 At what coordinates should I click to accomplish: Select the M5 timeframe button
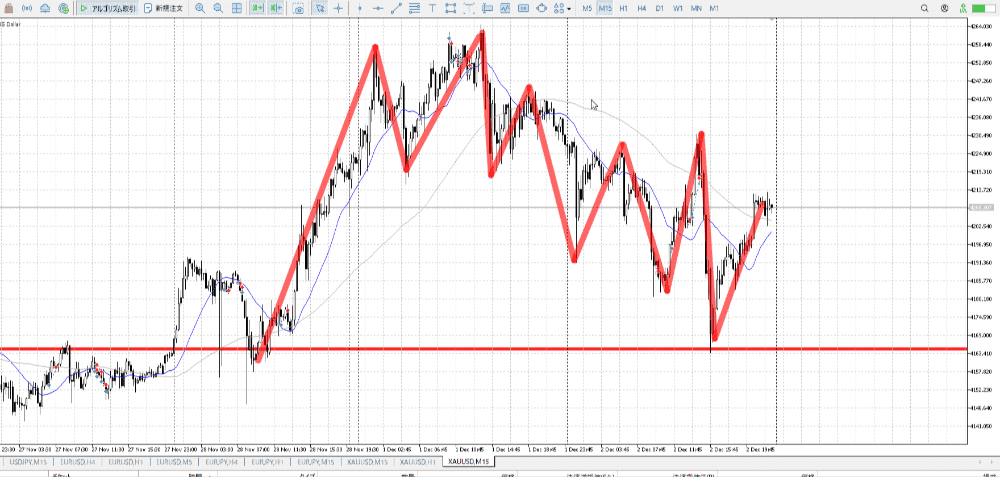[x=587, y=9]
